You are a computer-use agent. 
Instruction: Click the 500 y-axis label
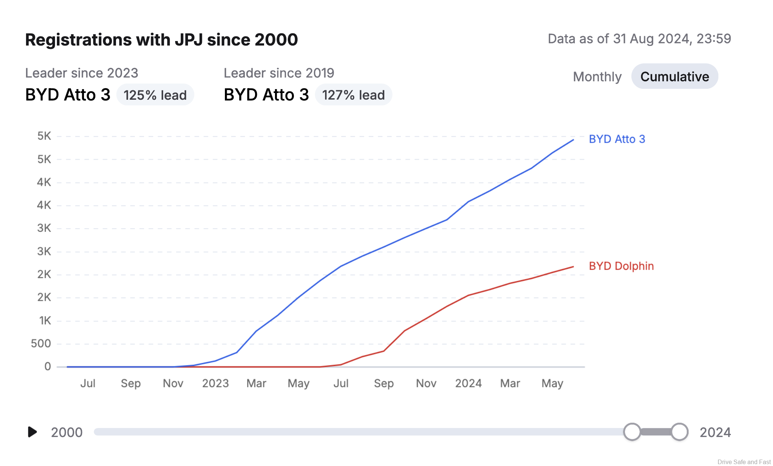pyautogui.click(x=41, y=344)
